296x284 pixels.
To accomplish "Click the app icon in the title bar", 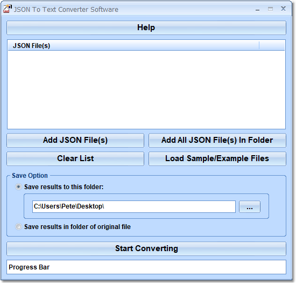I will [8, 9].
